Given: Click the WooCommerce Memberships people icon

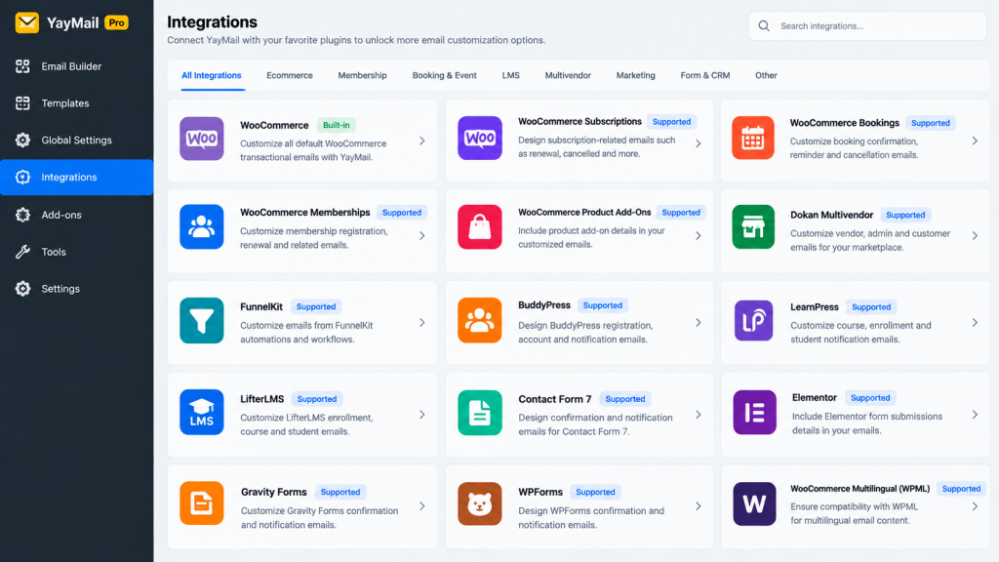Looking at the screenshot, I should [x=201, y=226].
